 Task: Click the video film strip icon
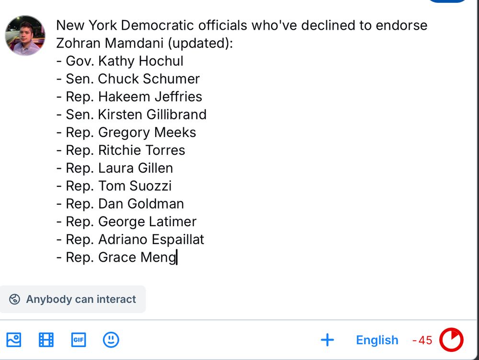[x=46, y=340]
